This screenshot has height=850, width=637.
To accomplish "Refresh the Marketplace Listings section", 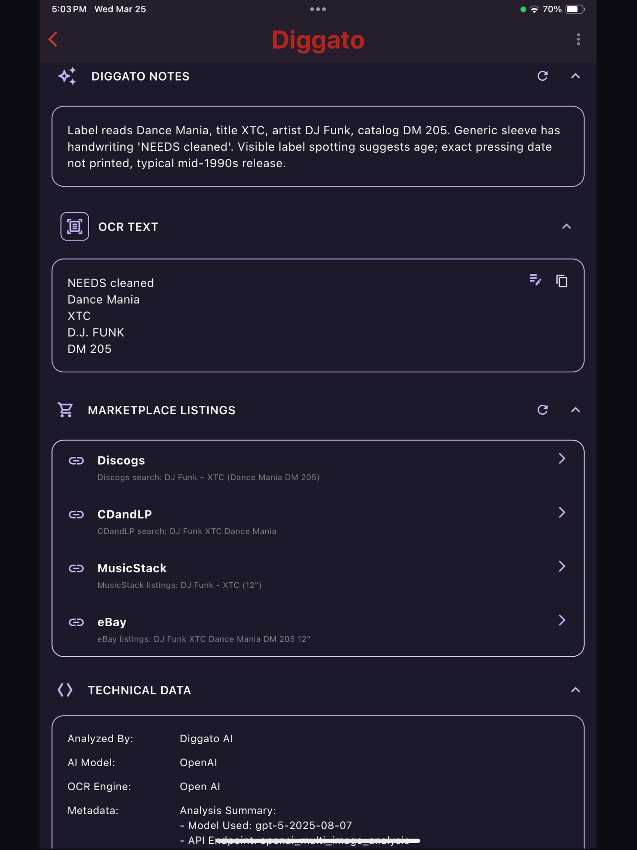I will 542,410.
